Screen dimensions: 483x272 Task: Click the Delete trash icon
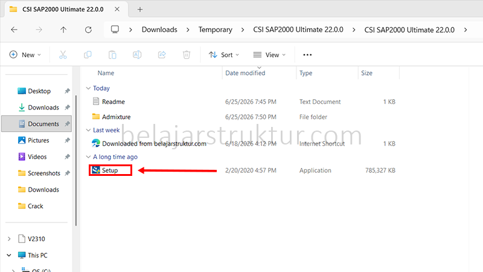coord(187,55)
